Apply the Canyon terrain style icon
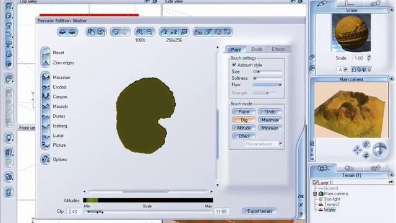Image resolution: width=396 pixels, height=223 pixels. click(46, 97)
